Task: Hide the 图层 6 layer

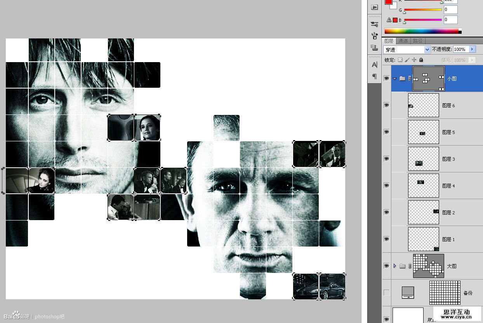Action: (386, 105)
